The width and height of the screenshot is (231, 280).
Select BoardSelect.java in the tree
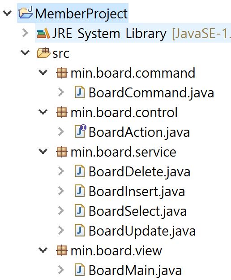137,211
